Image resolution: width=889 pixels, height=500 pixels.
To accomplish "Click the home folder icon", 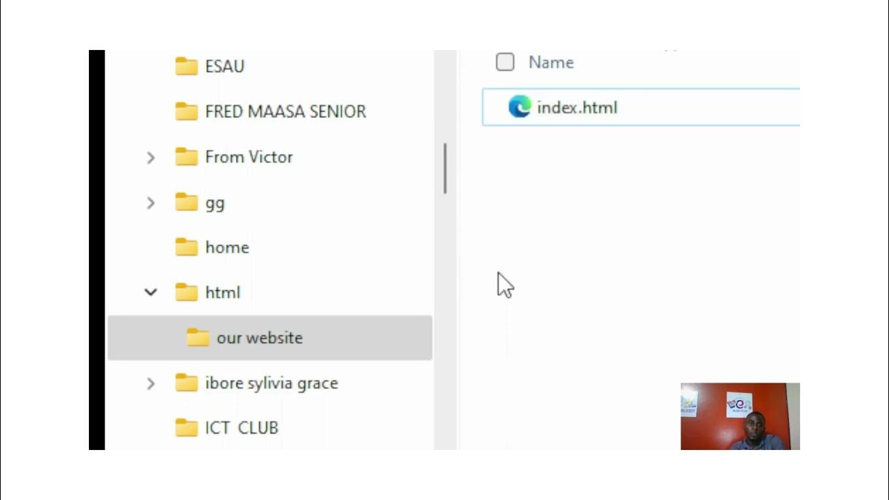I will (186, 247).
